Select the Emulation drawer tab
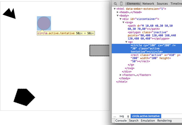 [148, 121]
